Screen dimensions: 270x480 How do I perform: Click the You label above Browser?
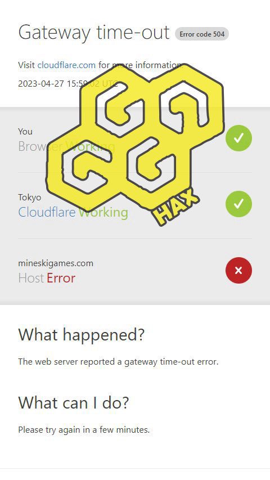[25, 132]
